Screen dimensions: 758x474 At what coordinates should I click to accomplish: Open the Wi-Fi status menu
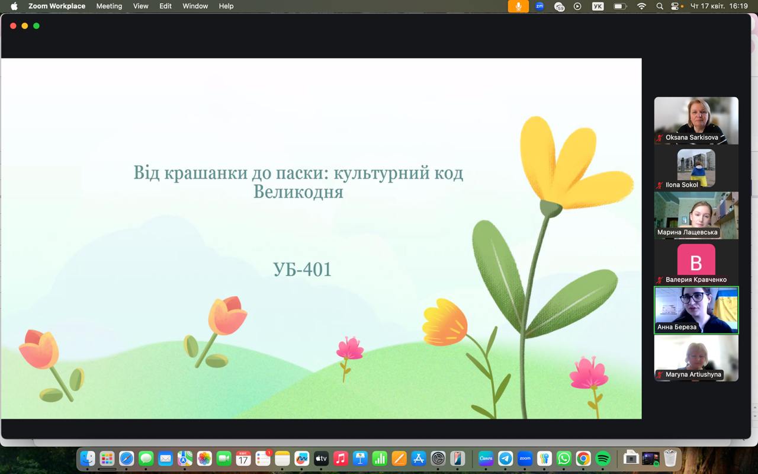641,6
